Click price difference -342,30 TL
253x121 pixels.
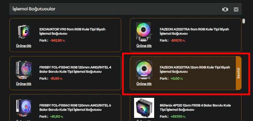58,40
